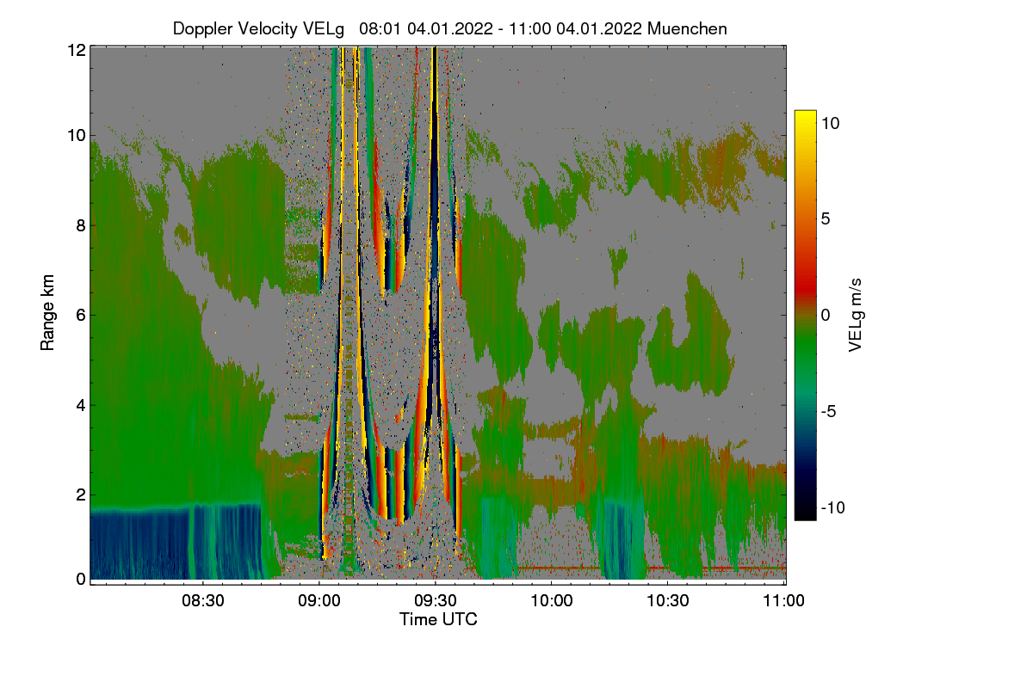Click the 09:00 time axis label
The width and height of the screenshot is (1033, 688).
[x=319, y=601]
